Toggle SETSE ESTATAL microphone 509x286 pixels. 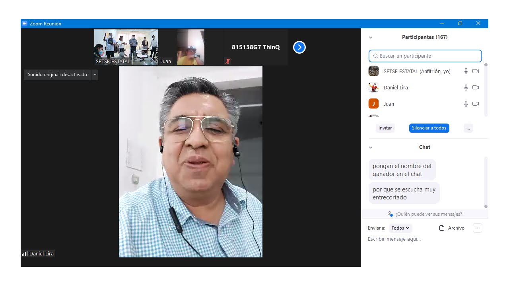[x=466, y=71]
